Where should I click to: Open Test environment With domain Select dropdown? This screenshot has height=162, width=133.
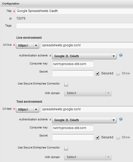click(88, 157)
